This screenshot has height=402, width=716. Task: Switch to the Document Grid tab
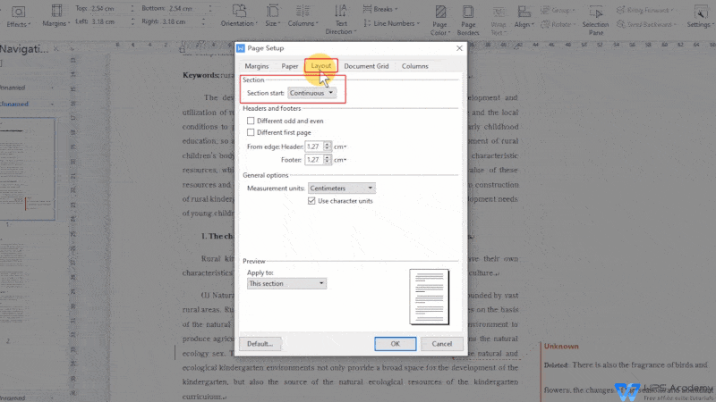click(x=366, y=66)
